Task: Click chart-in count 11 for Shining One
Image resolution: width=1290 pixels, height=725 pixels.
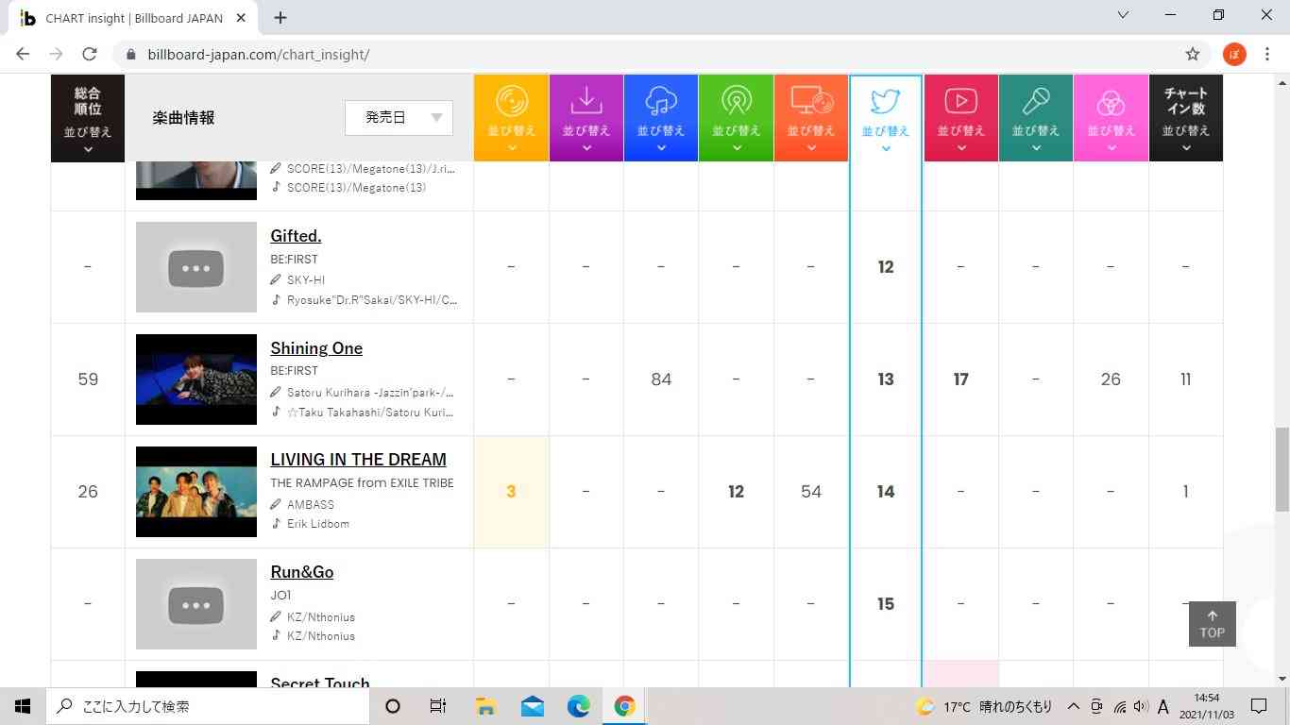Action: [1185, 379]
